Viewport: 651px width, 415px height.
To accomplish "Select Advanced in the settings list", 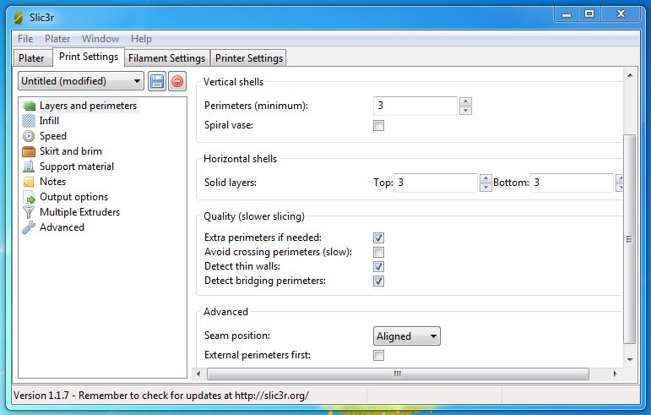I will [62, 227].
